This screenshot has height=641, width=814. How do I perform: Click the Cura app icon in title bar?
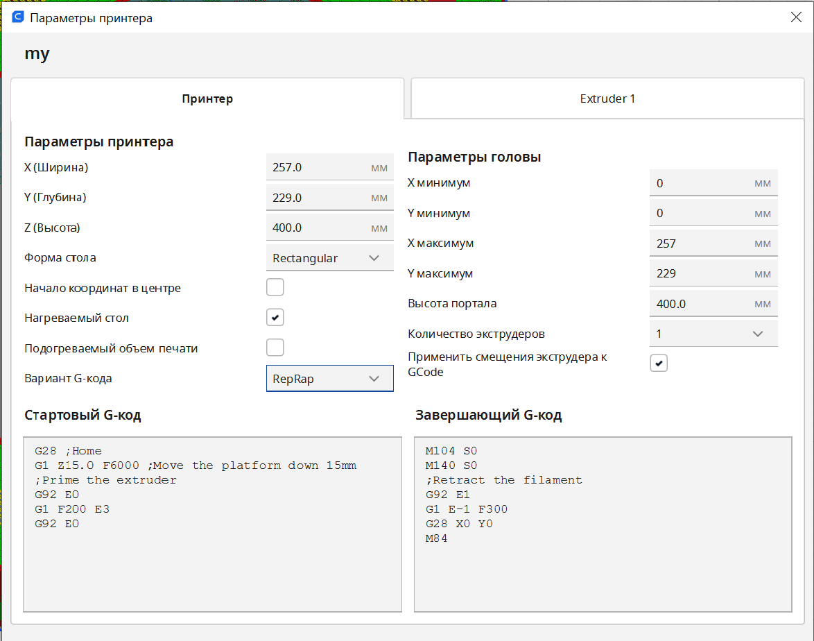tap(18, 17)
